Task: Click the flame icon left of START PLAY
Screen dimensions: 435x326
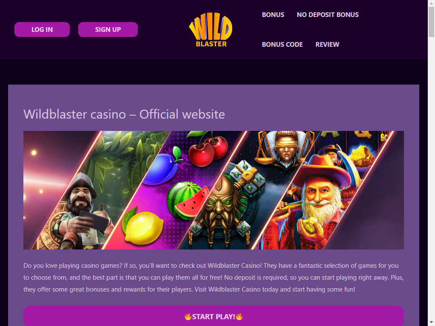Action: coord(188,316)
